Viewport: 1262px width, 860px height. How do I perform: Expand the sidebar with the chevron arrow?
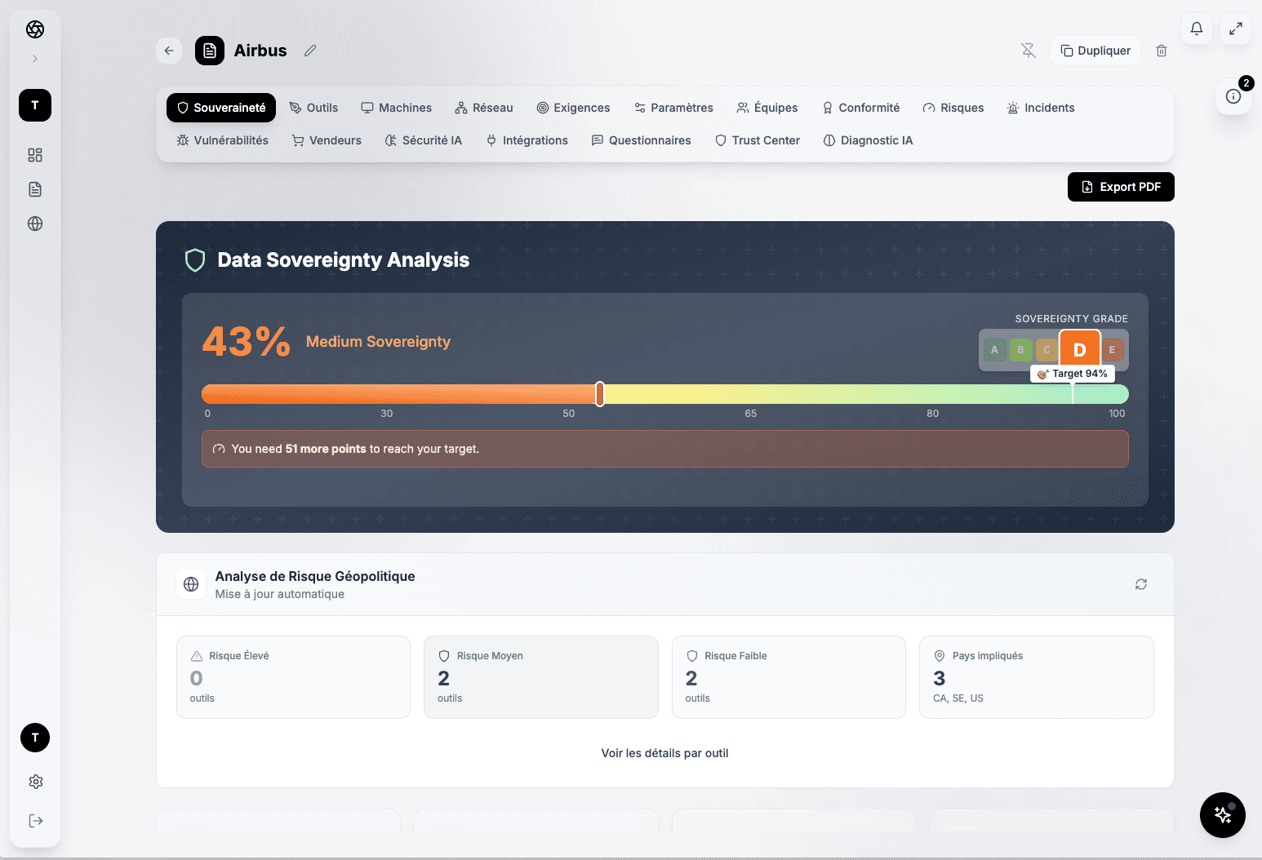pos(34,58)
